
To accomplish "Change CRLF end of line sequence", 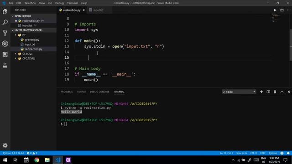I will pyautogui.click(x=263, y=153).
